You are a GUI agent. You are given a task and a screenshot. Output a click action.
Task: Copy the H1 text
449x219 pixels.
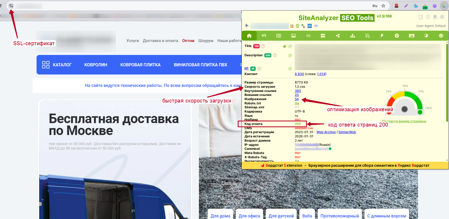[290, 69]
